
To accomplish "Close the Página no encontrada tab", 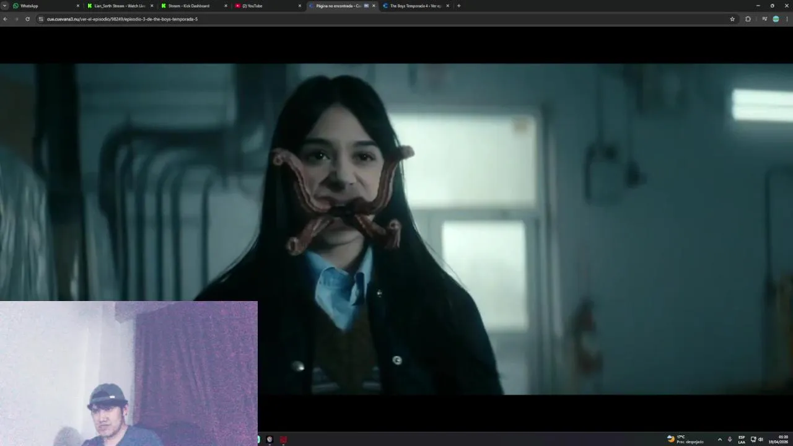I will click(374, 6).
